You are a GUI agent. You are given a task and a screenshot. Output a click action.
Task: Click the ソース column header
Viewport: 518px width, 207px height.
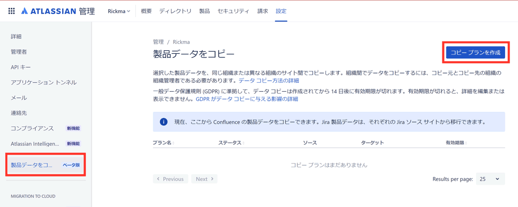point(310,143)
